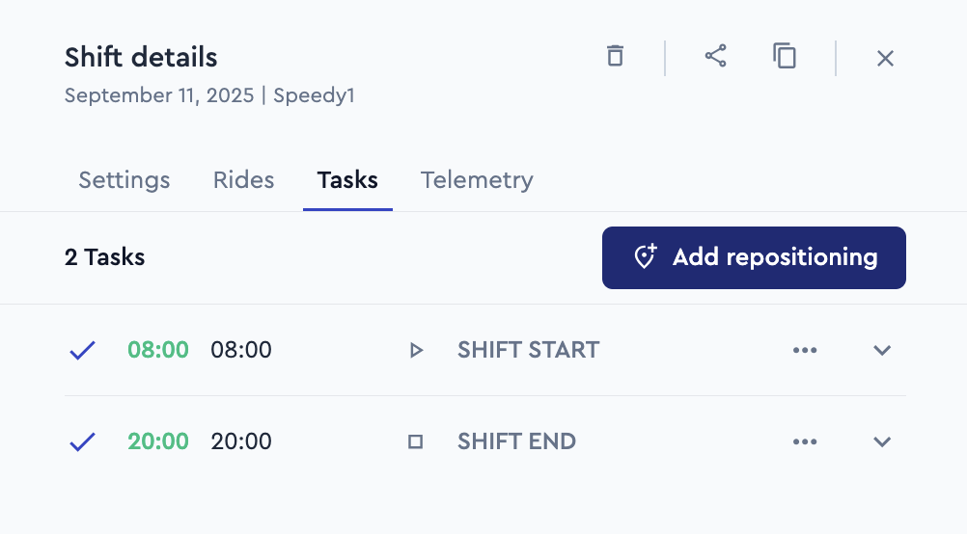This screenshot has height=534, width=967.
Task: Click the green 20:00 scheduled time
Action: pyautogui.click(x=158, y=441)
